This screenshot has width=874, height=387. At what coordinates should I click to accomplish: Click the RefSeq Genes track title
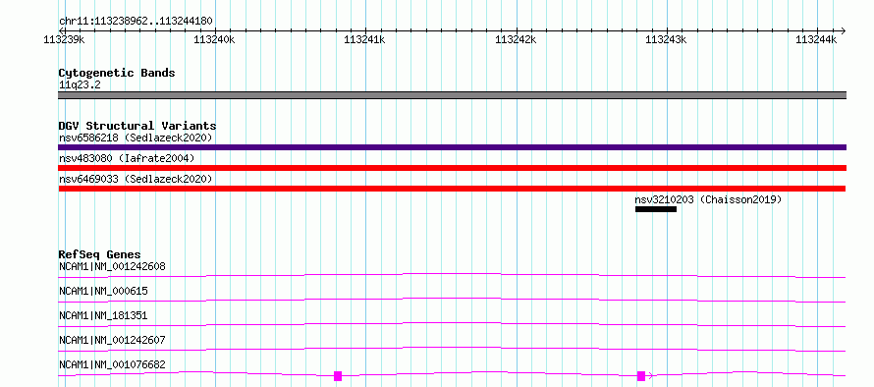pyautogui.click(x=99, y=254)
